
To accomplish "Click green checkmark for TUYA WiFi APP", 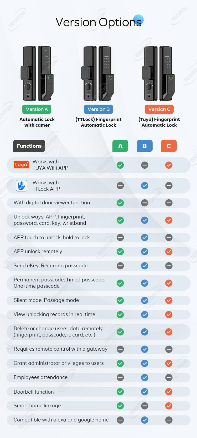I will pyautogui.click(x=120, y=165).
